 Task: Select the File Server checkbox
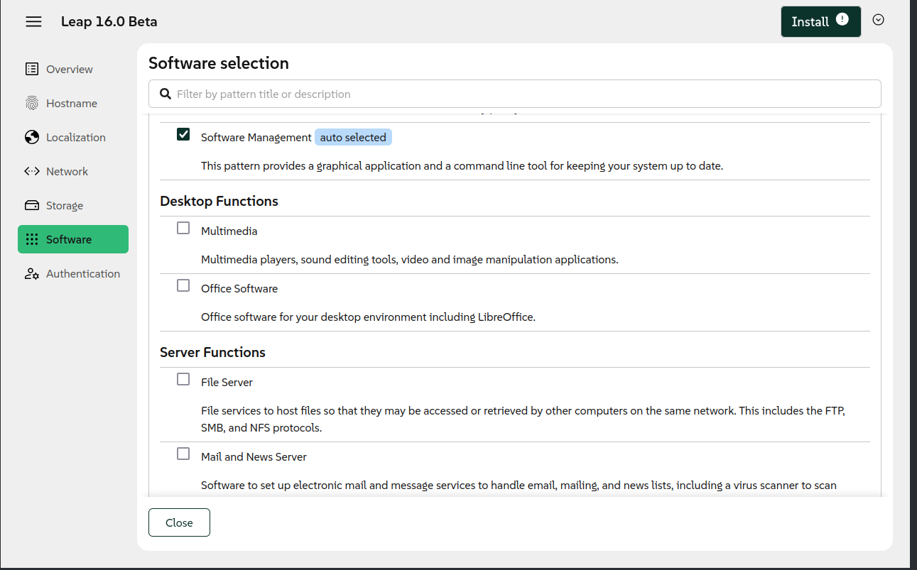[x=183, y=379]
